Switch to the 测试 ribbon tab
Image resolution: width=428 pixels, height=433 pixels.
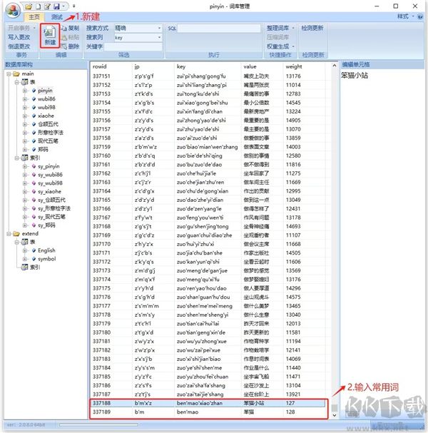(x=56, y=17)
